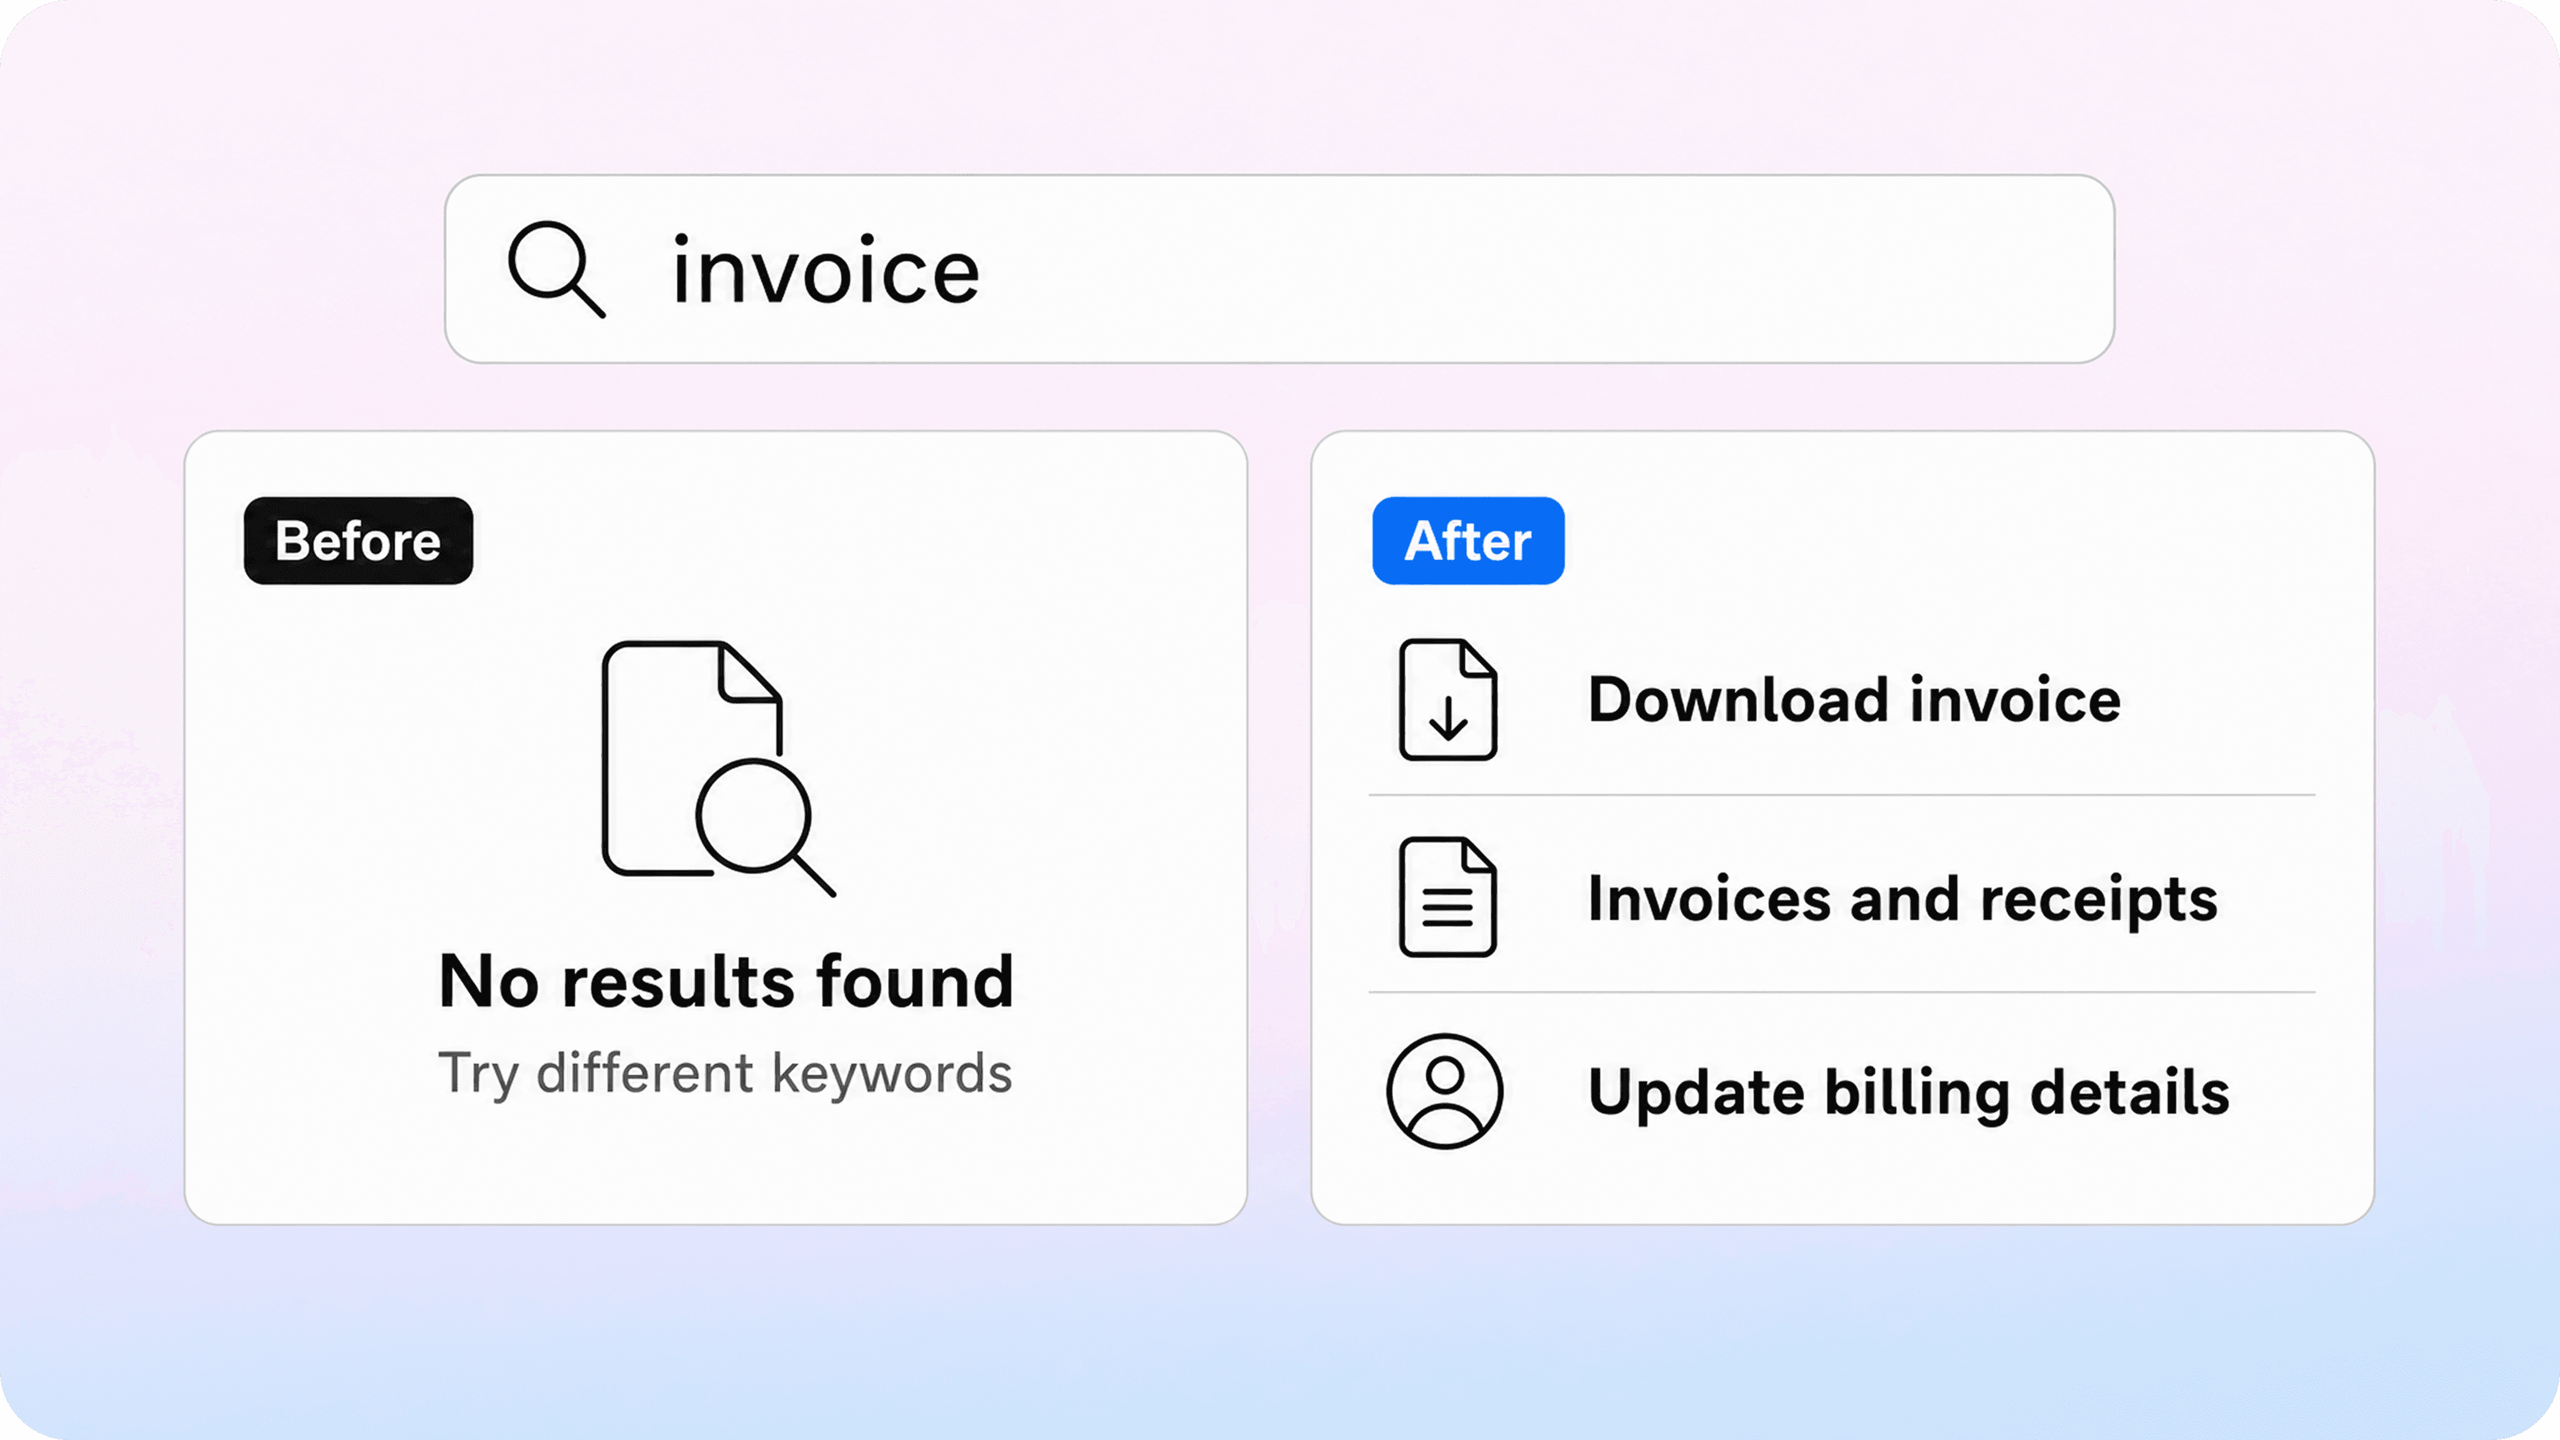The width and height of the screenshot is (2560, 1440).
Task: Open the "Download invoice" result
Action: [x=1841, y=699]
